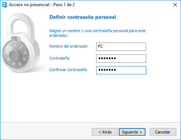181x140 pixels.
Task: Click the Asigne un nombre description text
Action: [x=97, y=33]
